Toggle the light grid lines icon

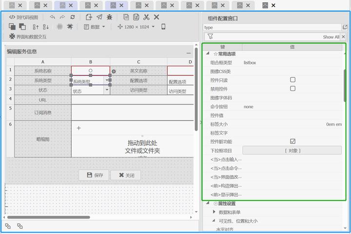pyautogui.click(x=59, y=27)
